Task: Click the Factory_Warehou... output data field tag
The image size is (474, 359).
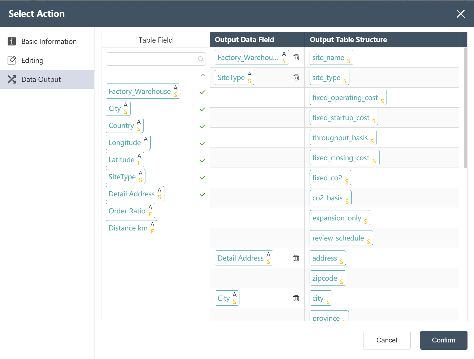Action: [252, 57]
